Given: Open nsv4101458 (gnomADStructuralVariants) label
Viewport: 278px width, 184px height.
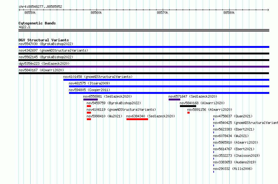Looking at the screenshot, I should (x=98, y=77).
